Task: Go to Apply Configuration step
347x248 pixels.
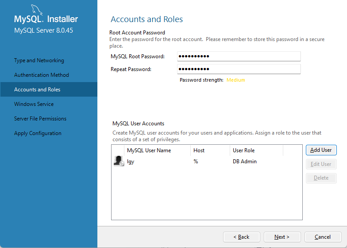Action: point(38,133)
